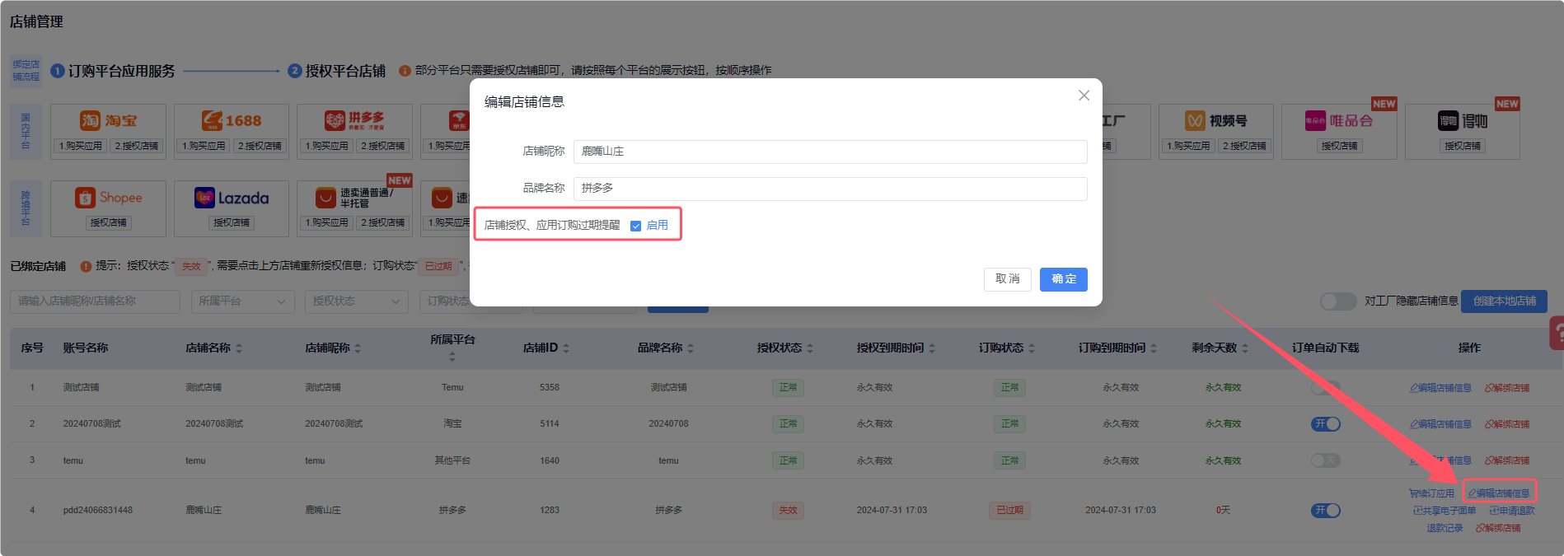
Task: Click the 唯品会 platform logo
Action: (x=1339, y=120)
